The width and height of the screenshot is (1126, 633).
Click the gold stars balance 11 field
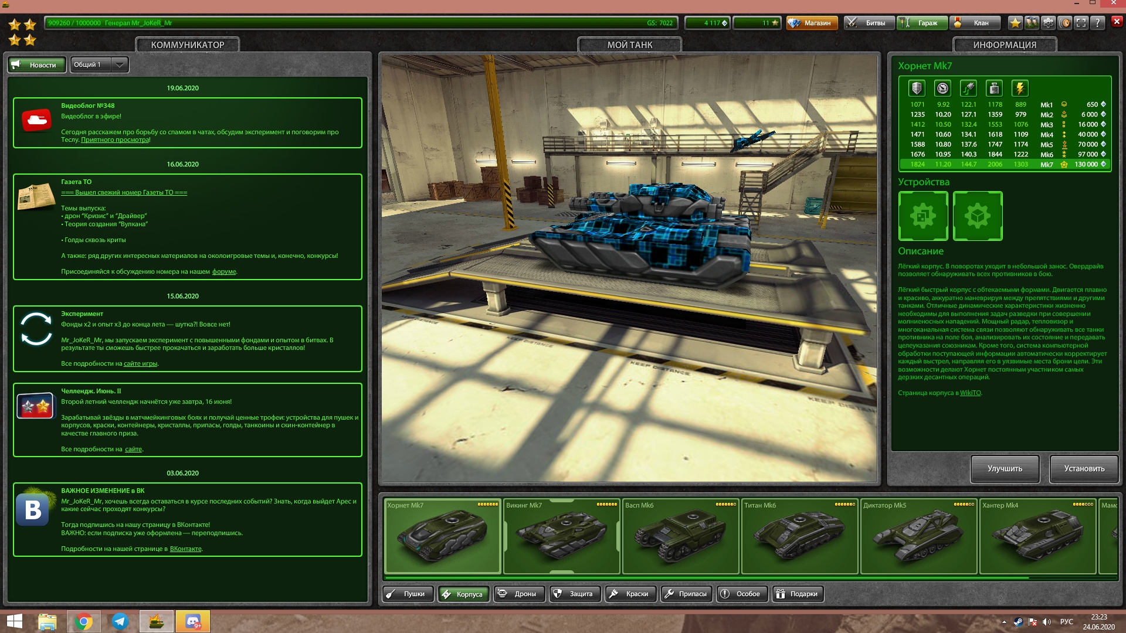(x=757, y=23)
